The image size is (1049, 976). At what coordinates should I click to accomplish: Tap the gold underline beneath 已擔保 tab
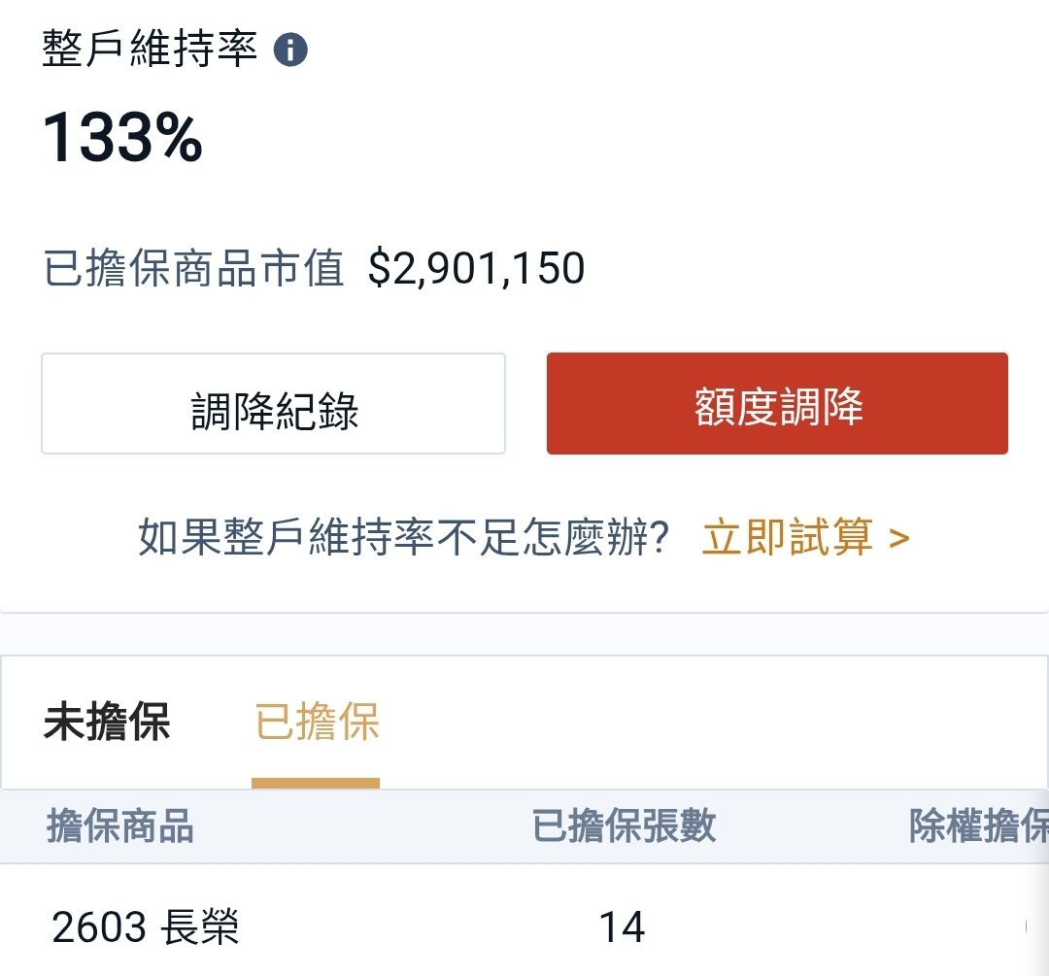coord(315,783)
